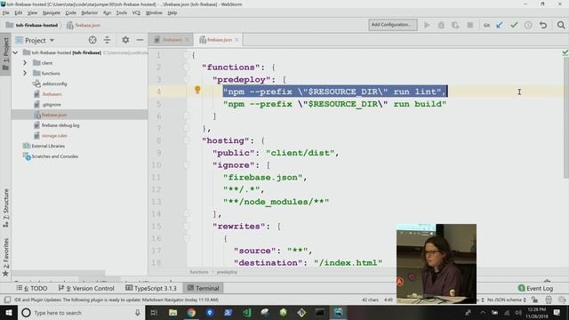Click the microphone icon in search box
569x320 pixels.
[138, 312]
